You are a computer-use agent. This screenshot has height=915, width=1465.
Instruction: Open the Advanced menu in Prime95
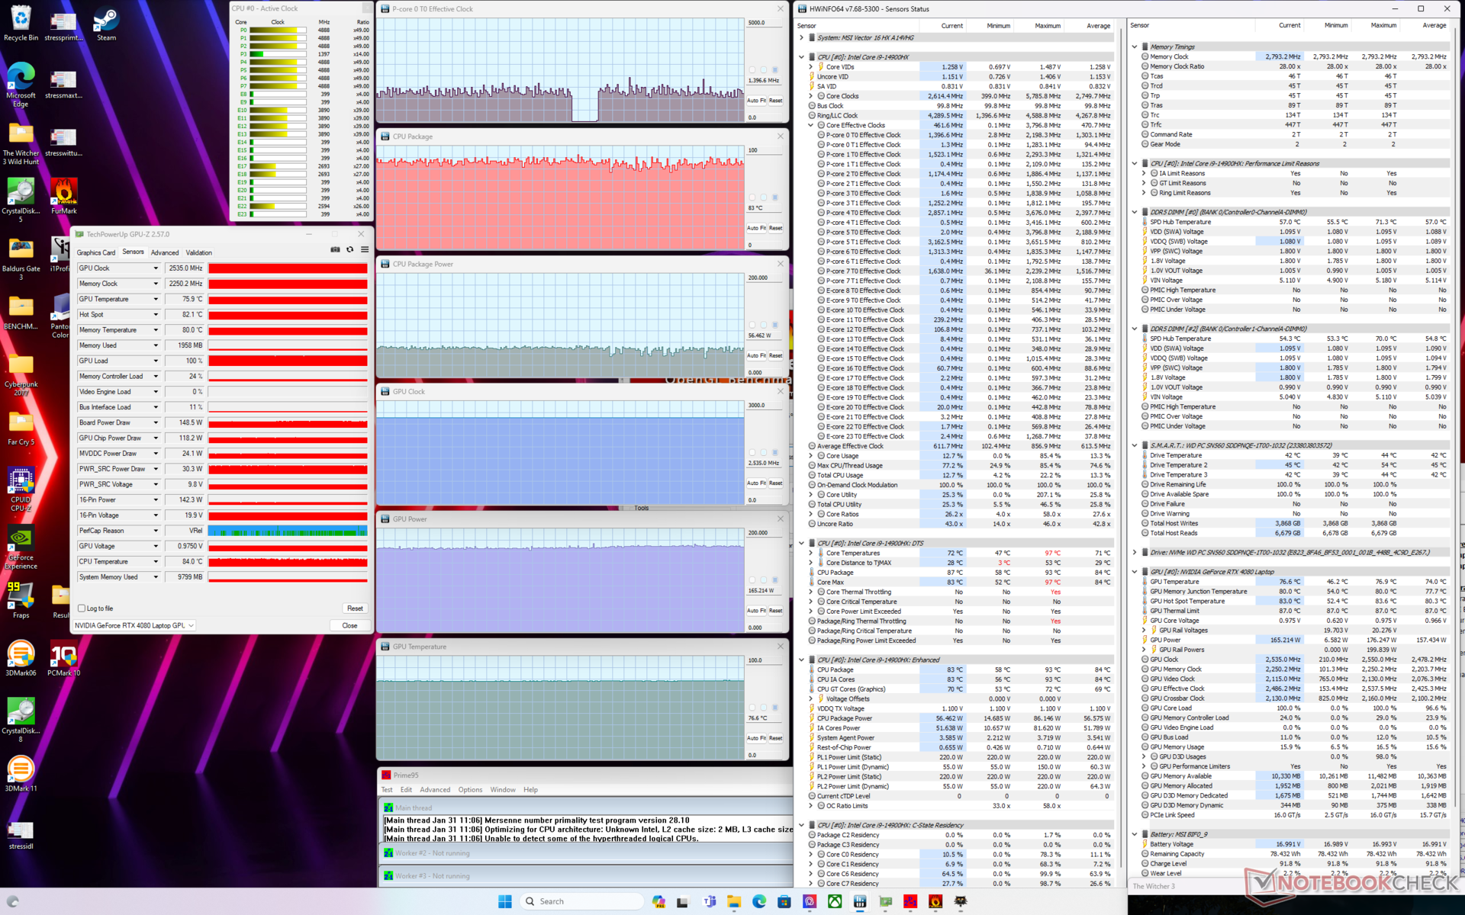pyautogui.click(x=435, y=790)
